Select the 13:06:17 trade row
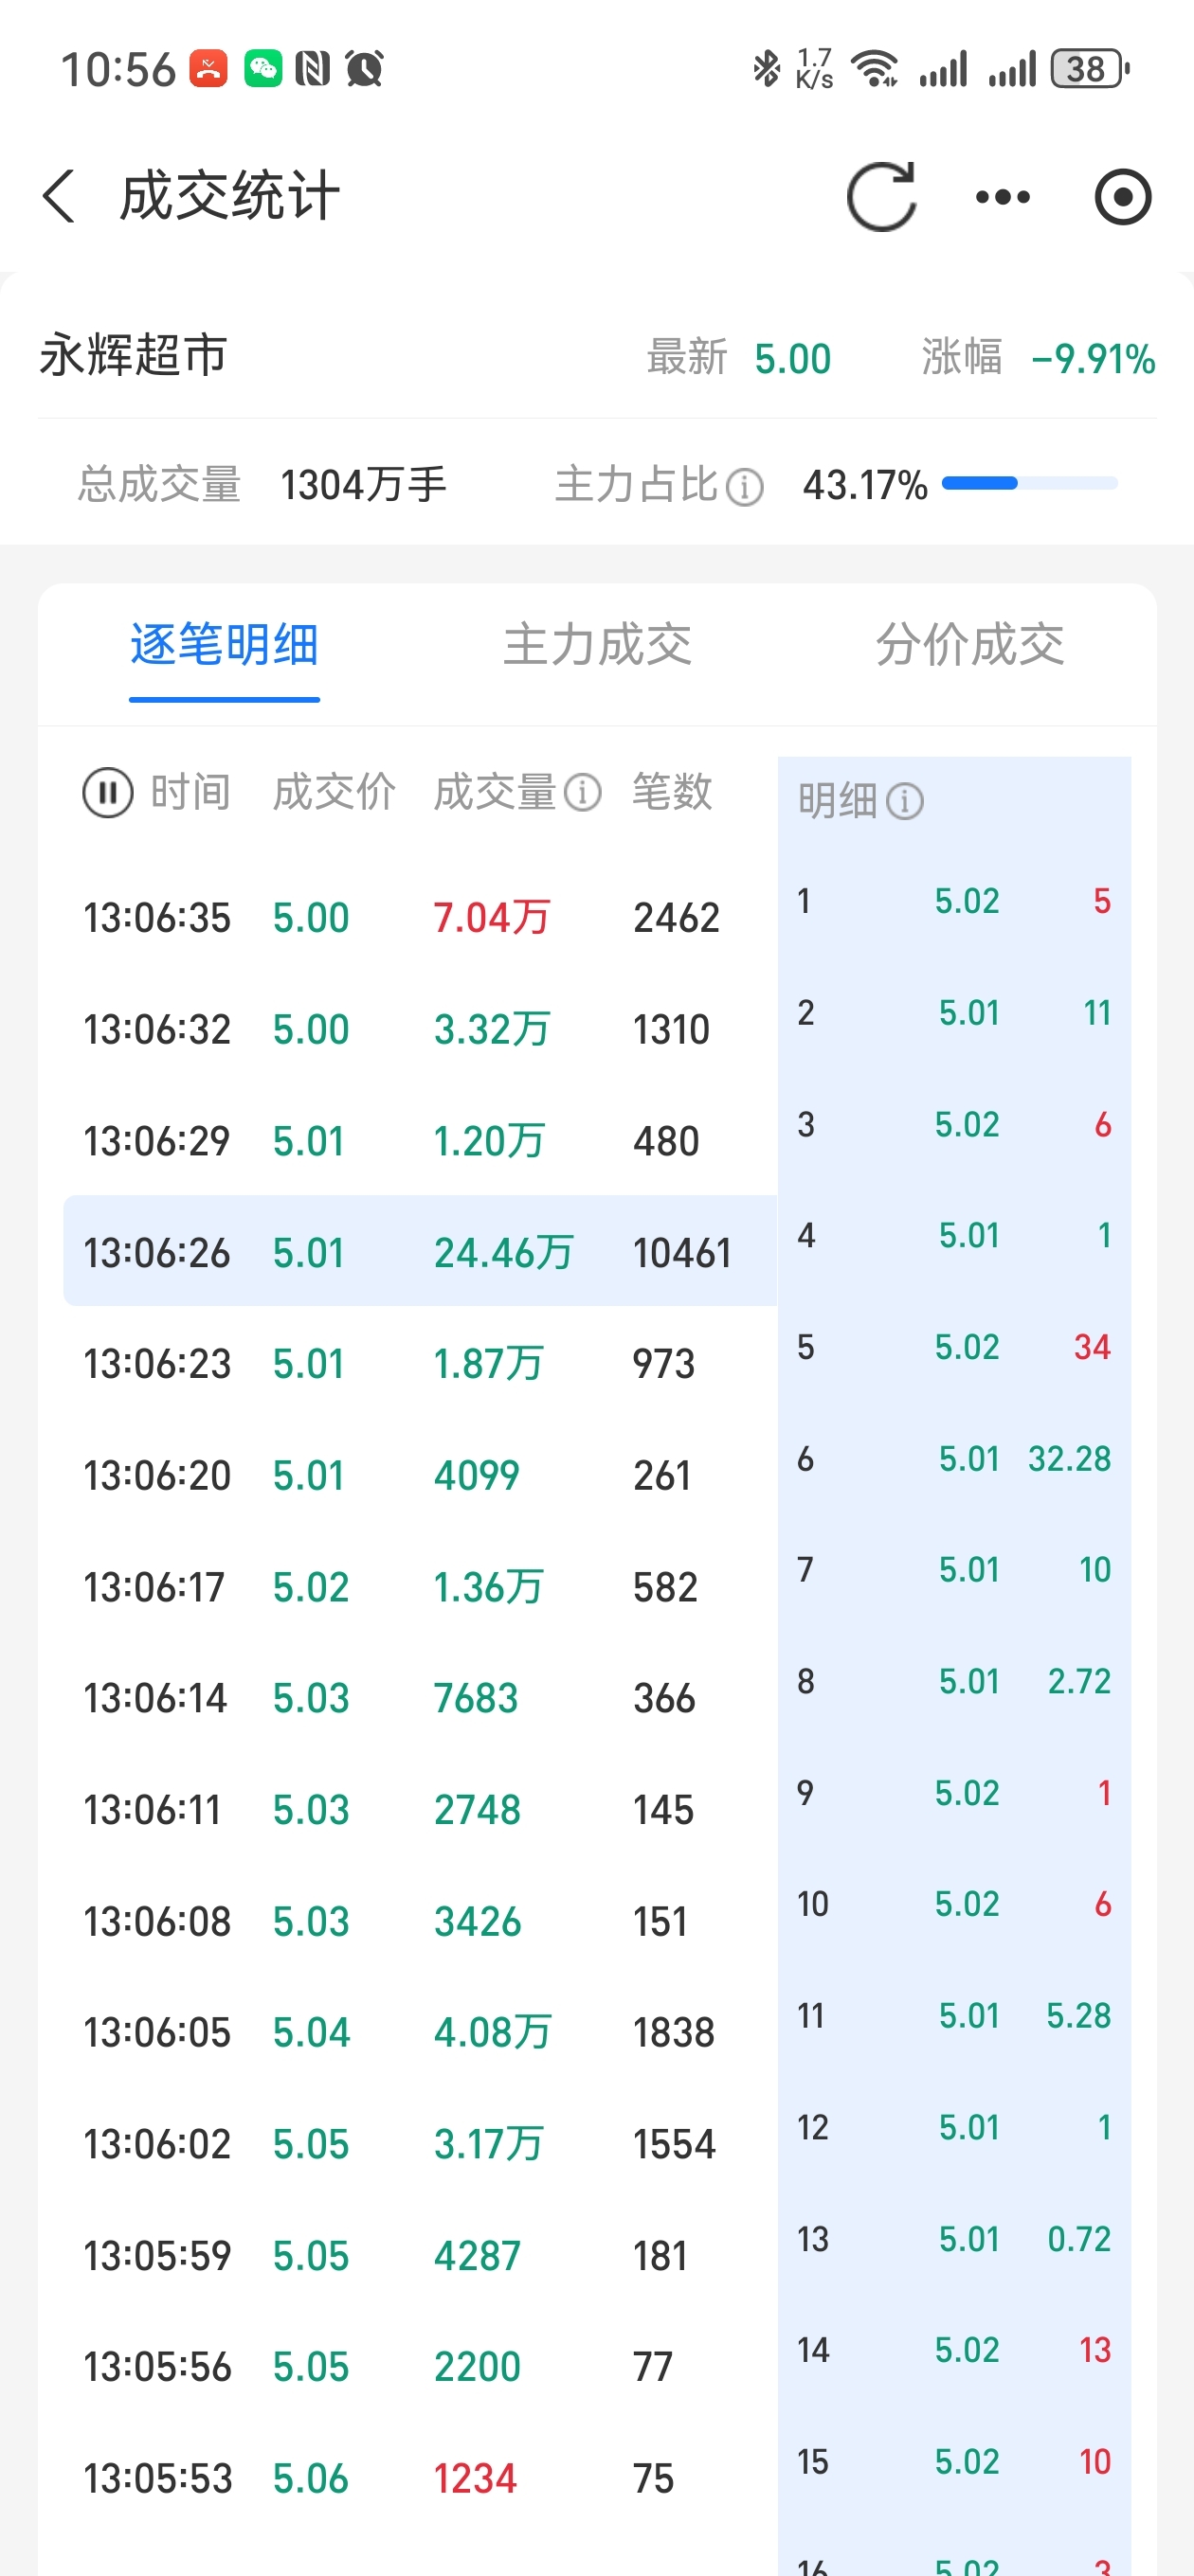The image size is (1194, 2576). (420, 1587)
